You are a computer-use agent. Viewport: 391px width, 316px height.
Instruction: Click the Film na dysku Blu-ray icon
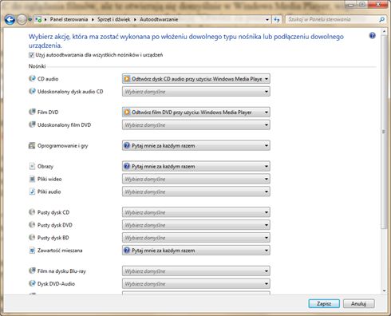32,271
